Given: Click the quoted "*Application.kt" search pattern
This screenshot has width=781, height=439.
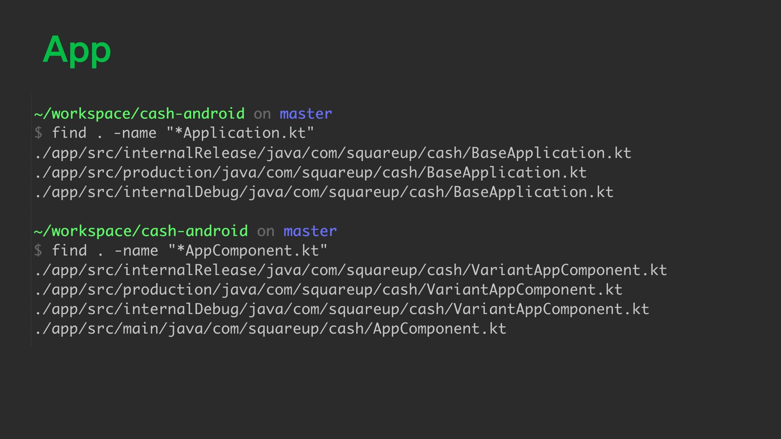Looking at the screenshot, I should 240,133.
